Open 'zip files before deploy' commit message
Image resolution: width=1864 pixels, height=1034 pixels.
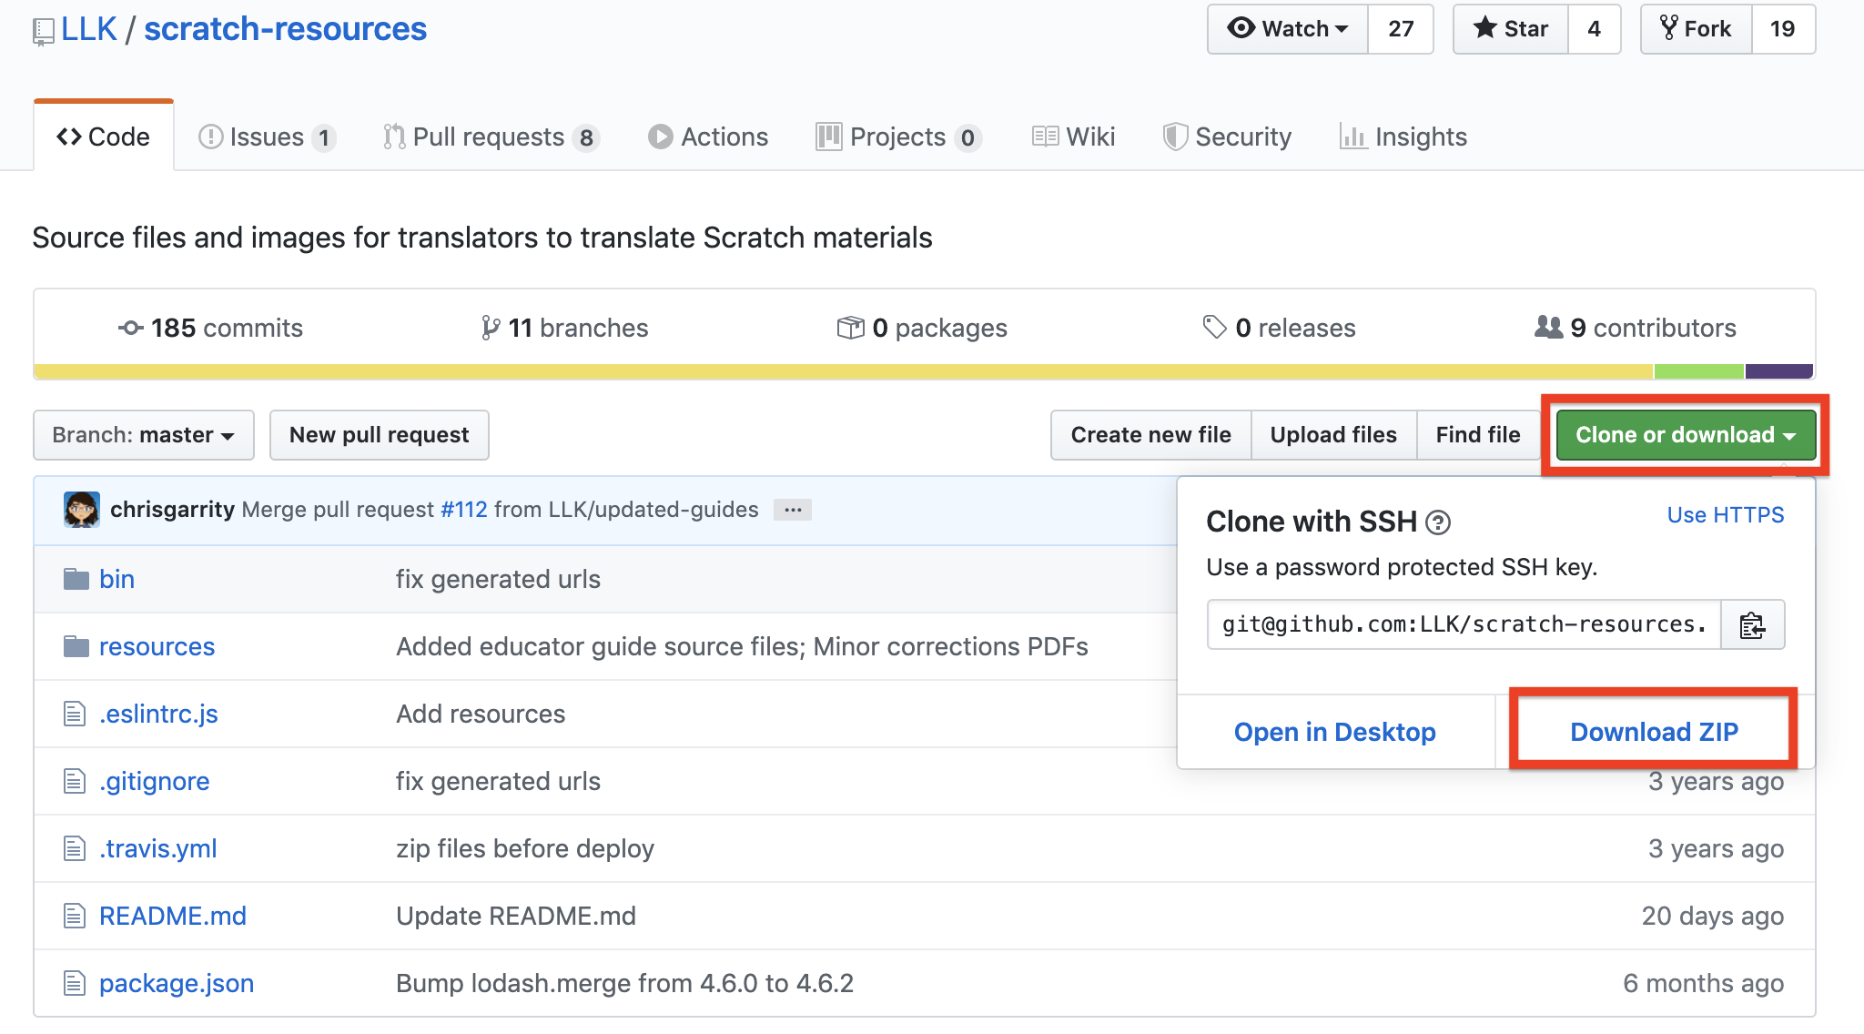point(525,848)
